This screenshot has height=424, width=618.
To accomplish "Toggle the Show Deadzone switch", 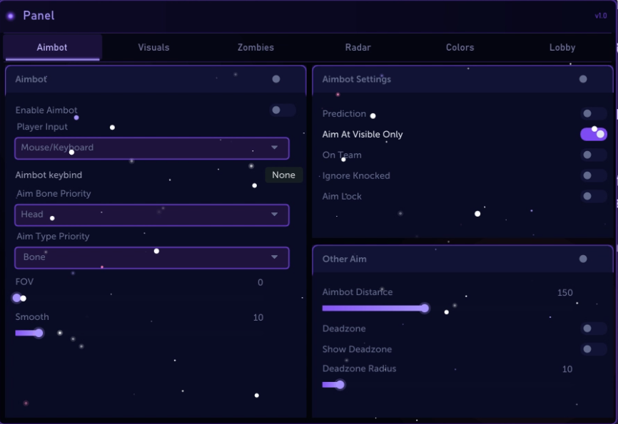I will coord(594,349).
